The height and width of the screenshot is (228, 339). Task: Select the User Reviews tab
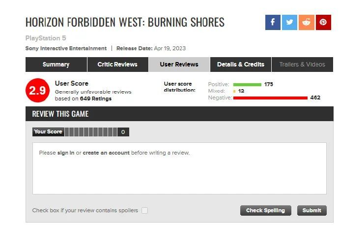click(x=179, y=65)
